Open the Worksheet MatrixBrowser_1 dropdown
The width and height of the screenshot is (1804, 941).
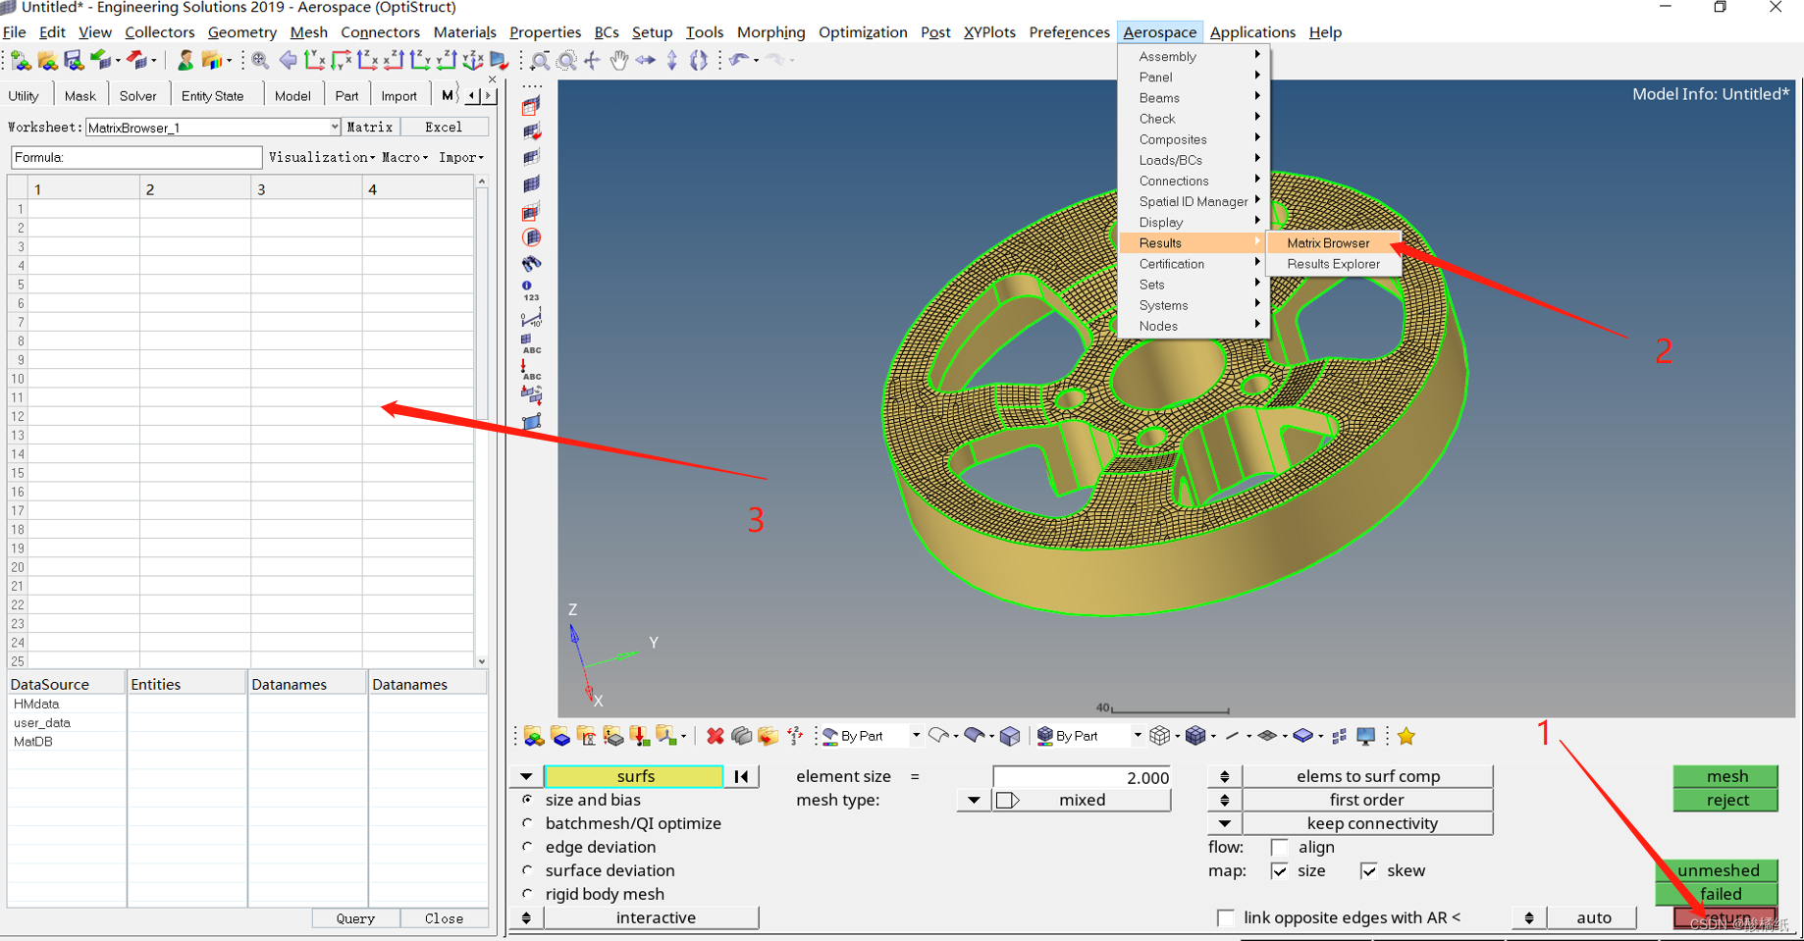(334, 128)
